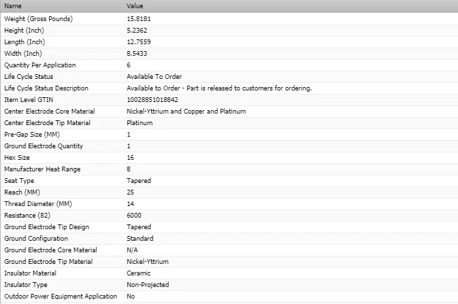The width and height of the screenshot is (458, 304).
Task: Select the Ground Configuration value Standard
Action: 140,239
